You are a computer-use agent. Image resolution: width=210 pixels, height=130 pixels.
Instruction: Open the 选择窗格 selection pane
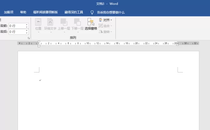91,24
